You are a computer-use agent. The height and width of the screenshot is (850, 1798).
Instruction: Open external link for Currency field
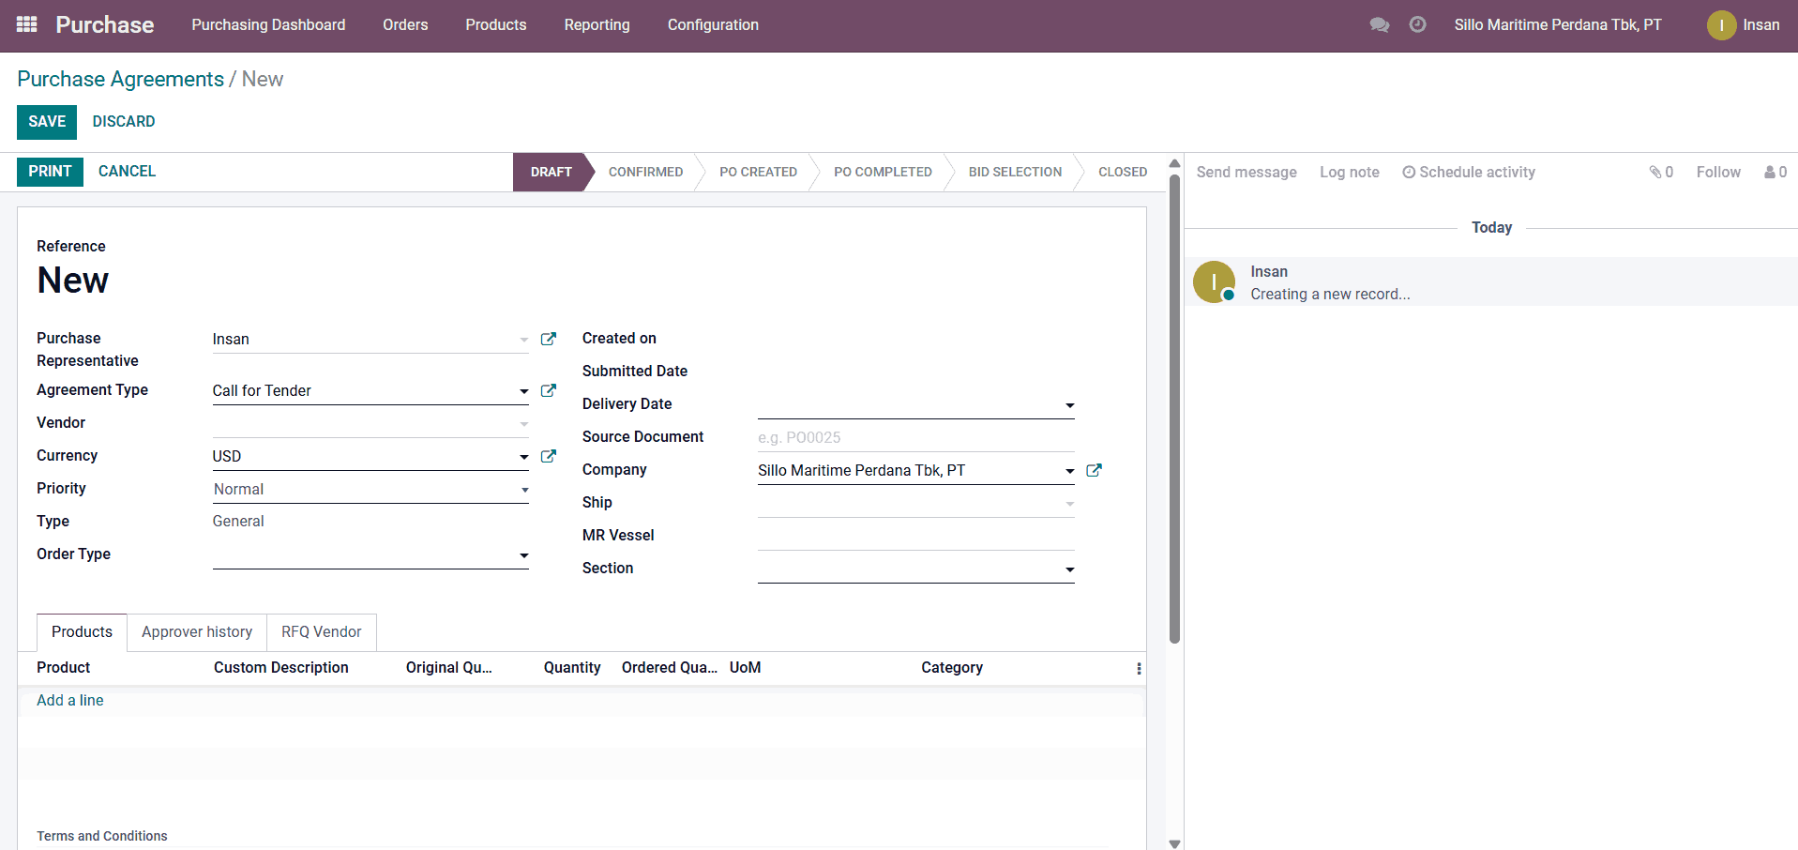549,457
